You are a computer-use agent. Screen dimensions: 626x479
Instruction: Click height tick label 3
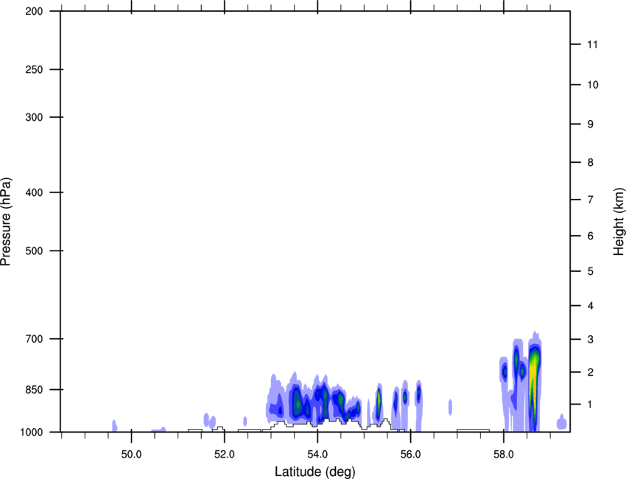pos(591,340)
